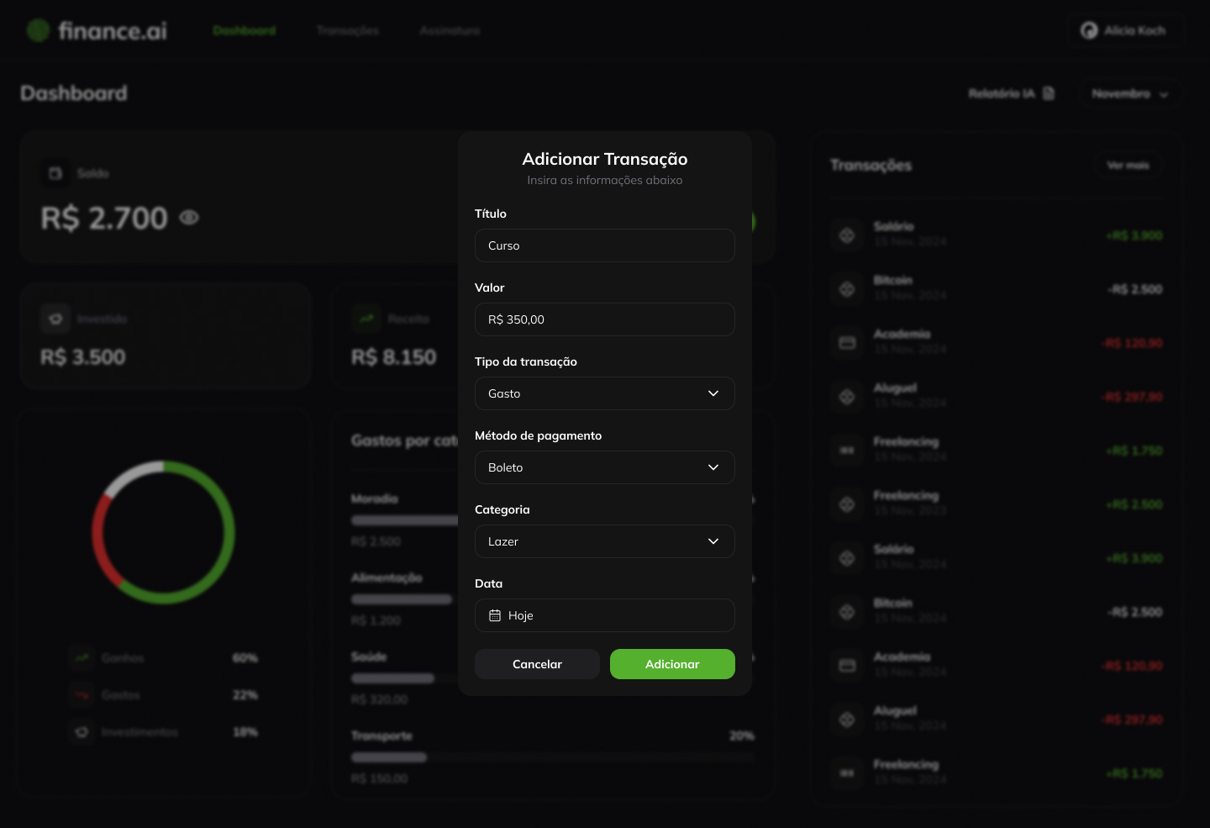This screenshot has height=828, width=1210.
Task: Open the Método de pagamento dropdown showing Boleto
Action: pos(605,467)
